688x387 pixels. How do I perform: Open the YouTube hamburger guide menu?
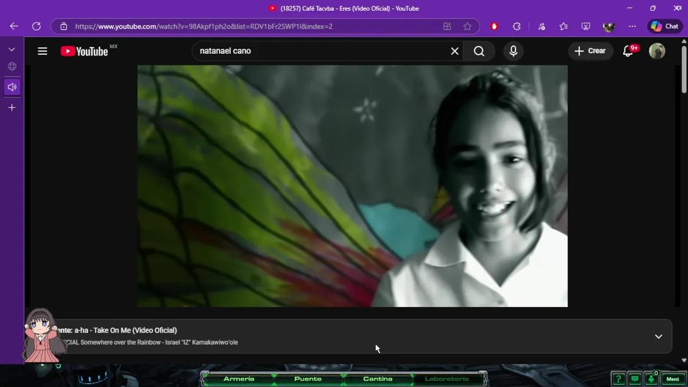(42, 51)
